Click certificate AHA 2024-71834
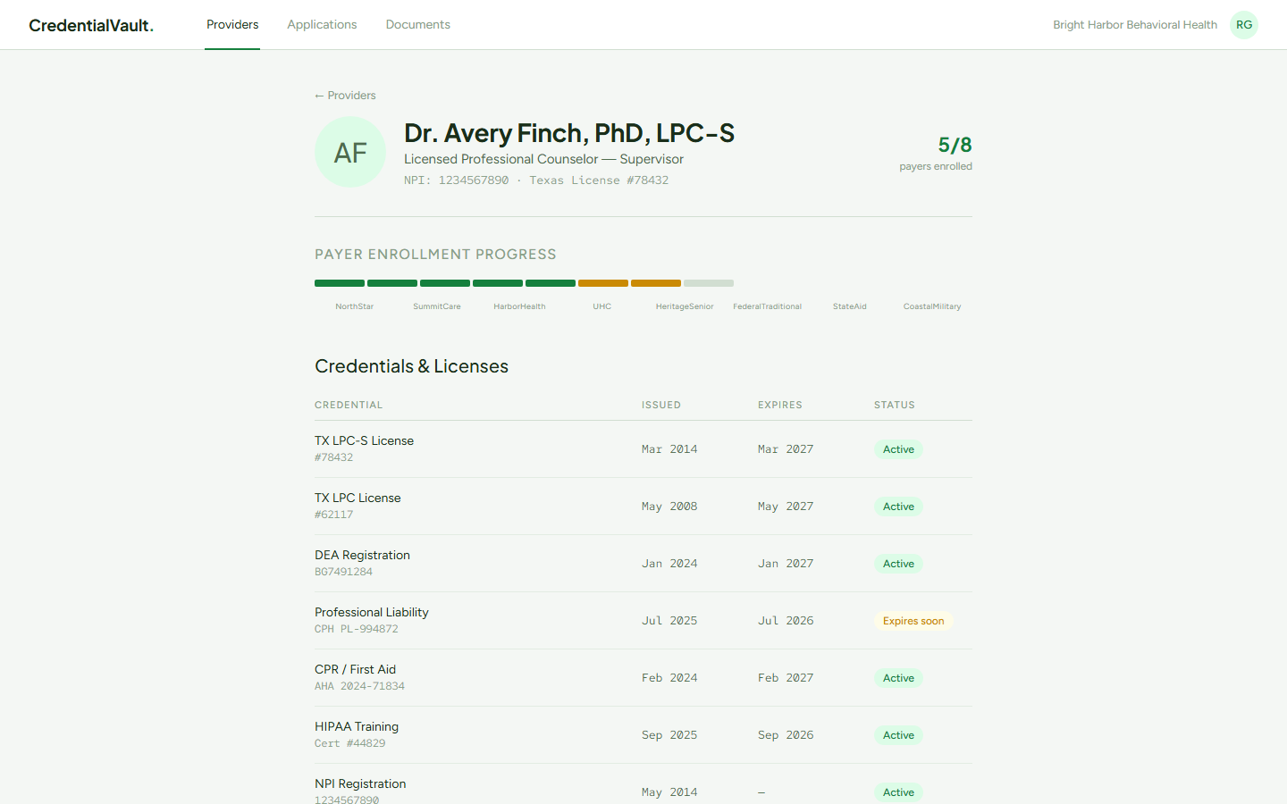The height and width of the screenshot is (804, 1287). point(360,686)
